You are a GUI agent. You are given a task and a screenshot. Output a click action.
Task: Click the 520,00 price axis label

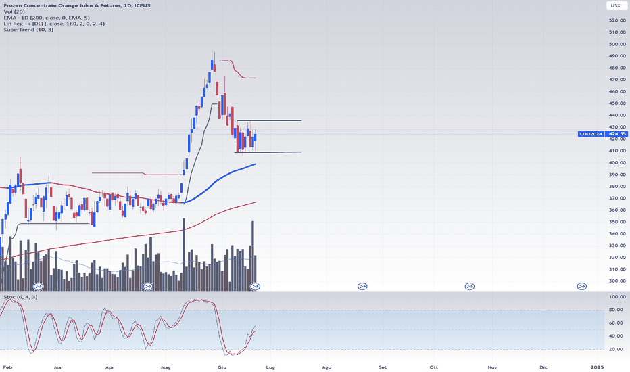617,20
